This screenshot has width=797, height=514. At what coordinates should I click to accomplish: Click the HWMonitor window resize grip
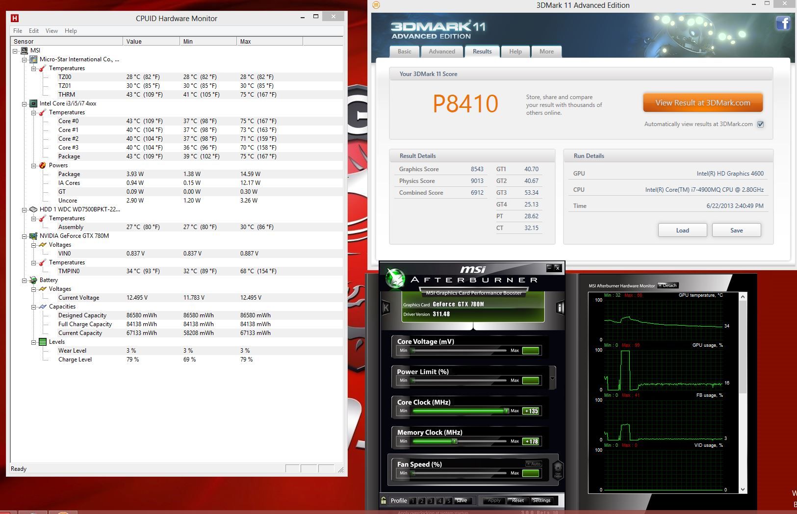(x=341, y=469)
